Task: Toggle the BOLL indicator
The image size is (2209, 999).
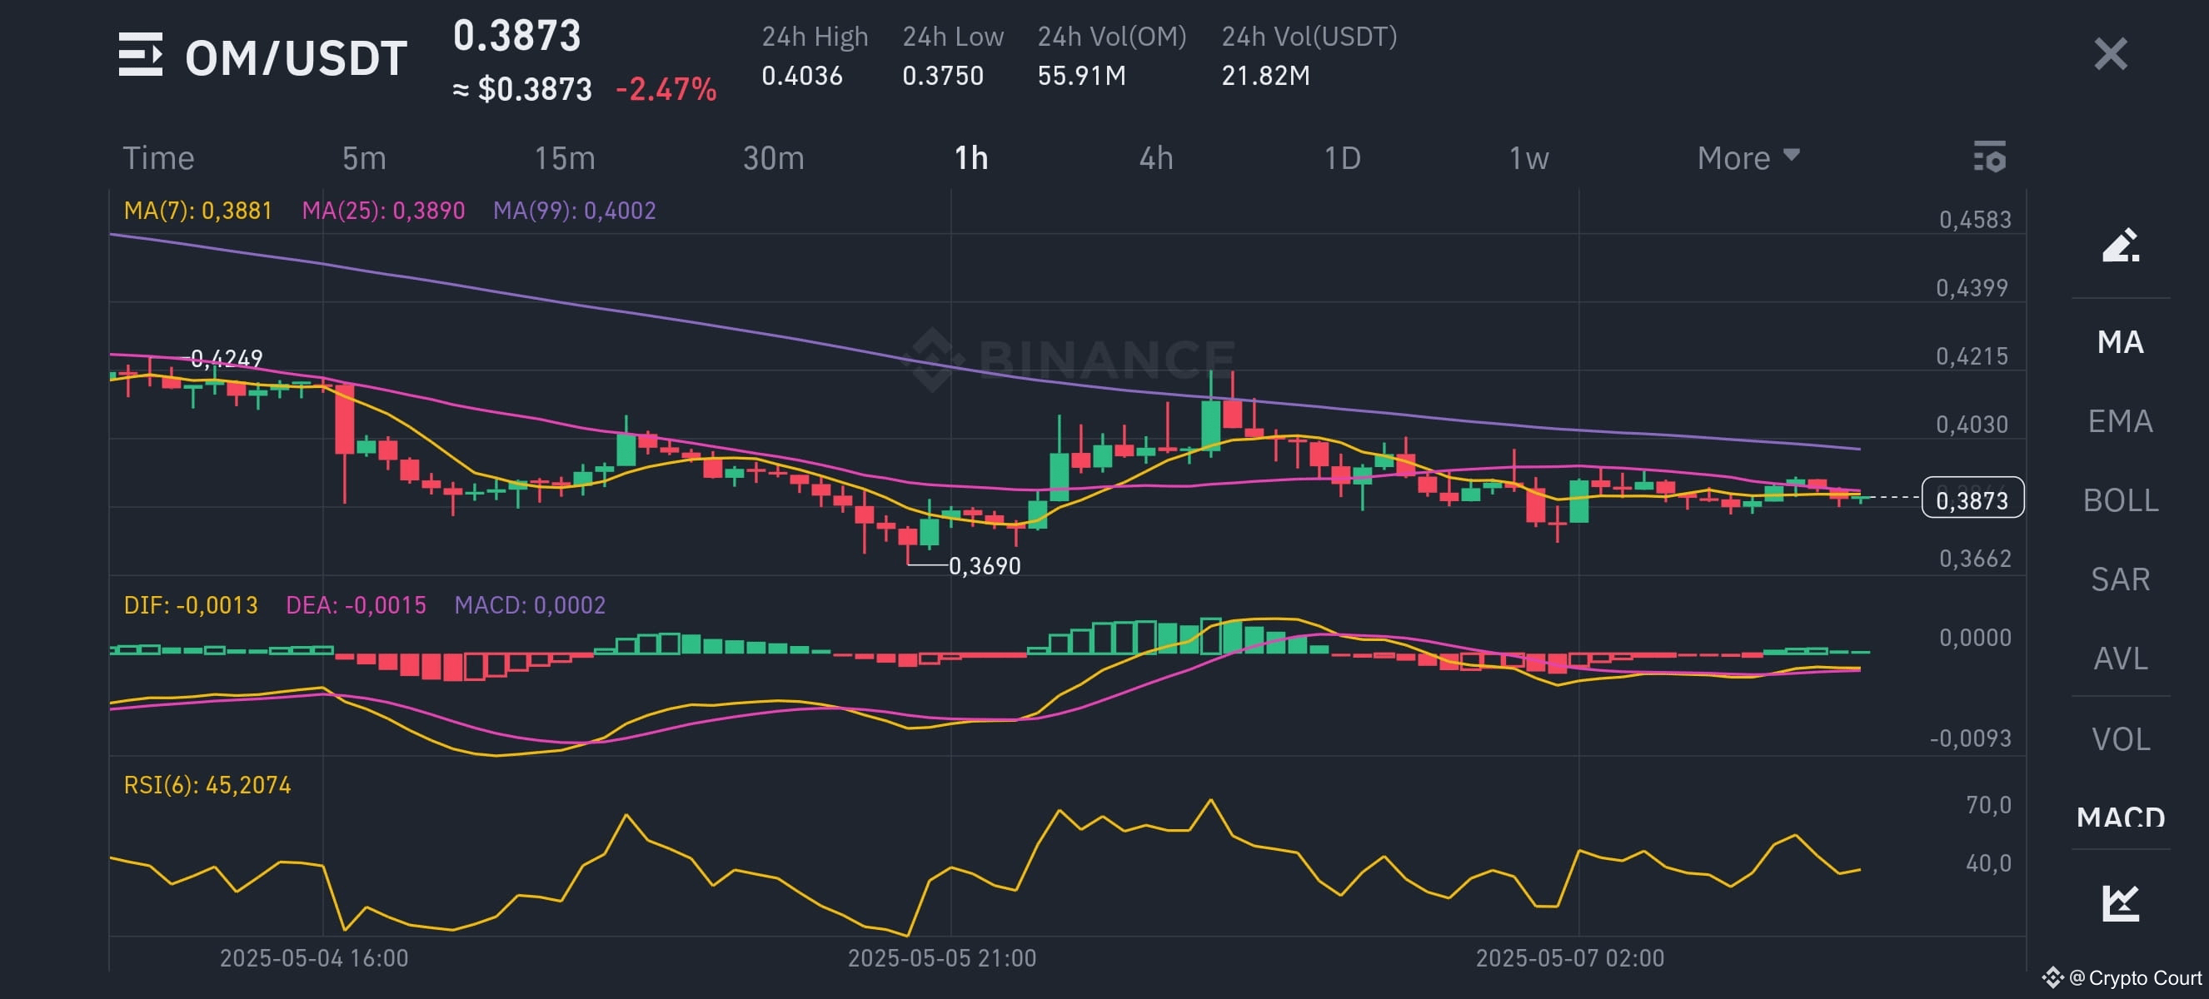Action: point(2120,499)
